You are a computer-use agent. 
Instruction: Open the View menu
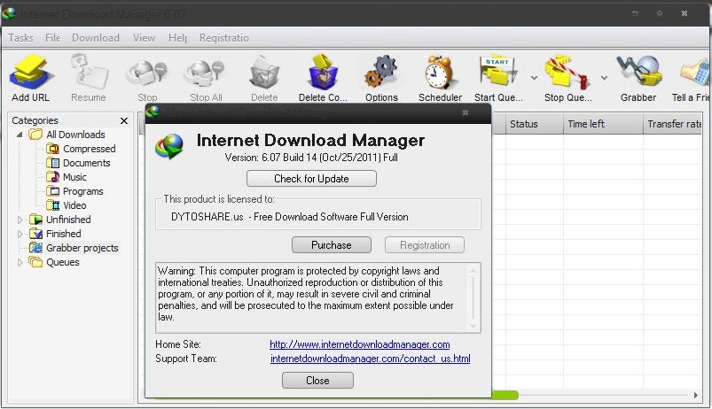[x=144, y=38]
